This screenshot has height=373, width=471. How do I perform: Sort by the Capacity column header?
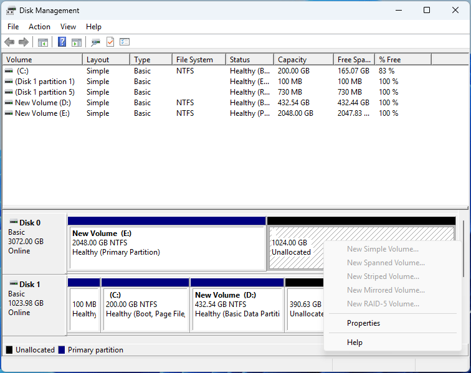[303, 59]
